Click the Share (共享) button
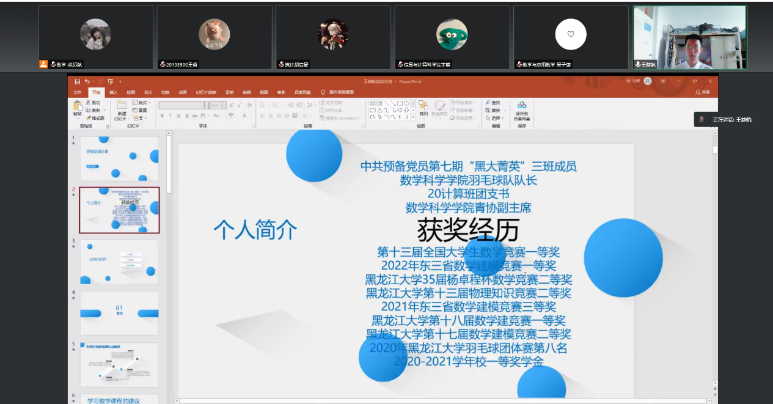773x404 pixels. [x=703, y=92]
